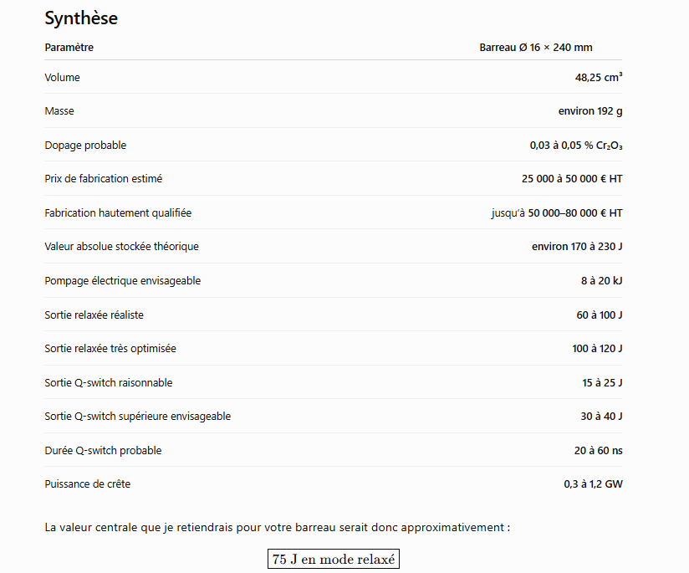Click 'Prix de fabrication estimé' label
Screen dimensions: 689x573
click(x=103, y=179)
